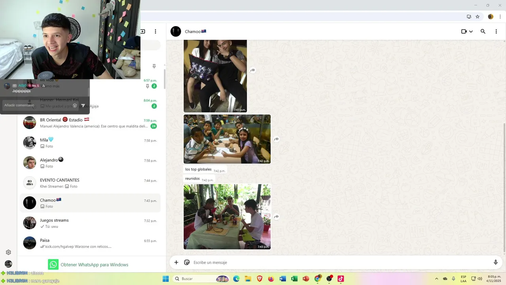
Task: Focus the 'Escribe un mensaje' field
Action: (x=340, y=262)
